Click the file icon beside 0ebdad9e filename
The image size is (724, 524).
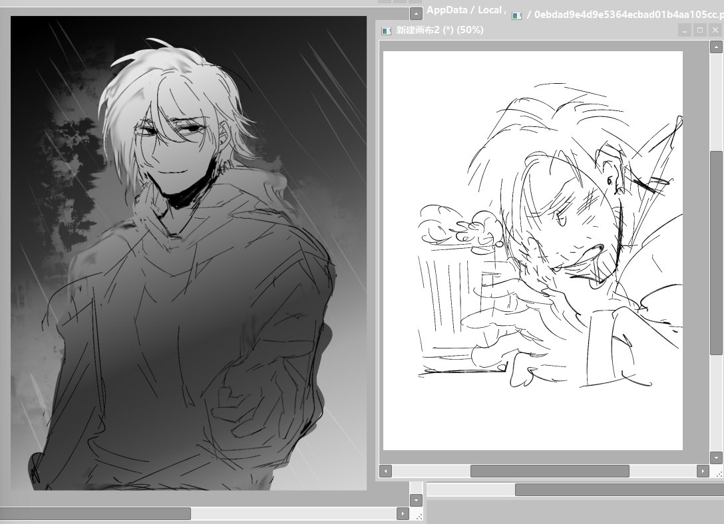tap(516, 16)
